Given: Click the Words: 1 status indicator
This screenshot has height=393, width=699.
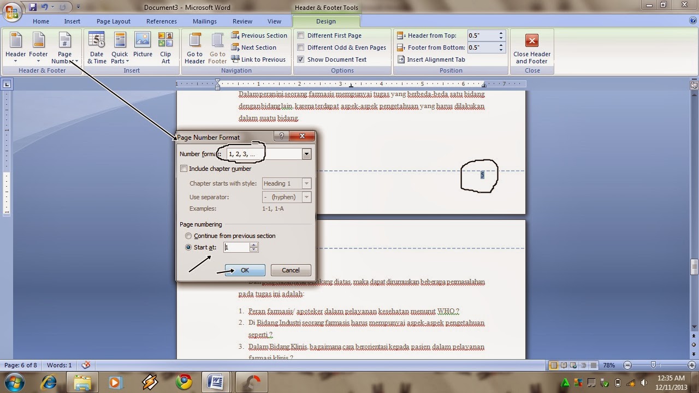Looking at the screenshot, I should click(x=59, y=365).
